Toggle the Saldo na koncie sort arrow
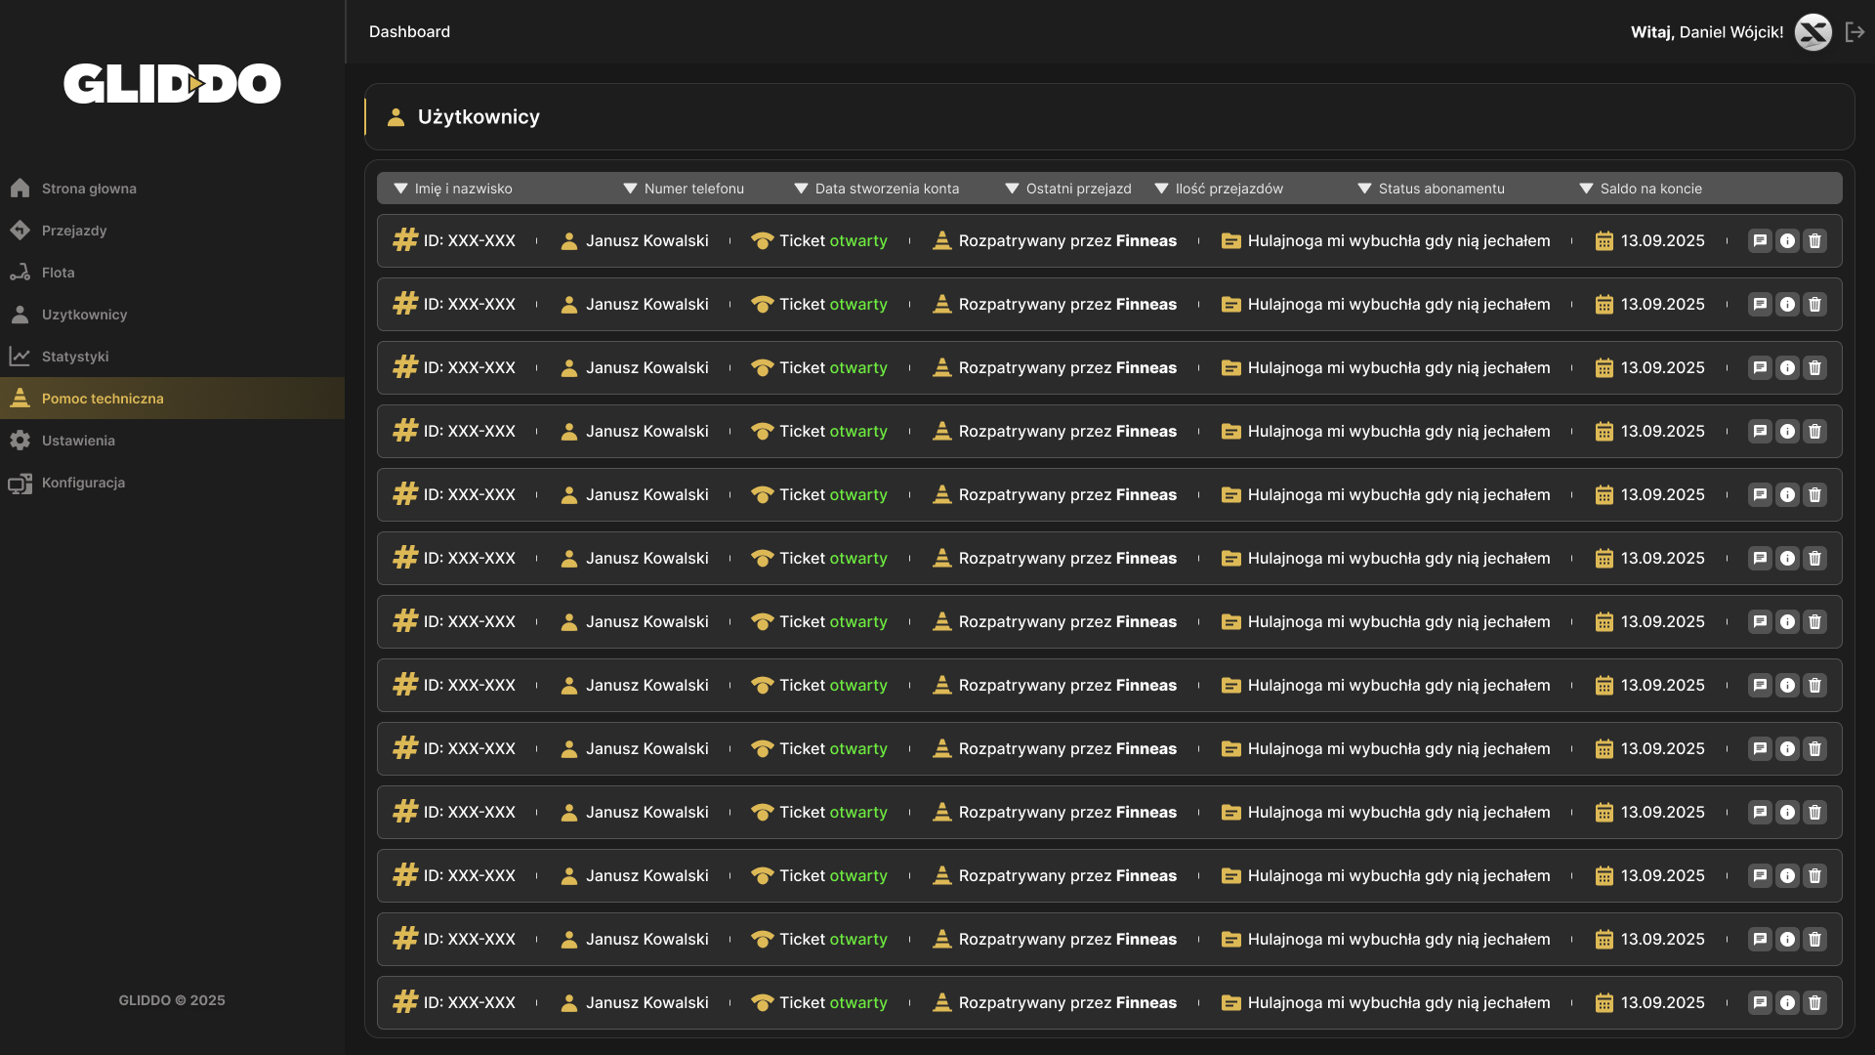This screenshot has height=1055, width=1875. coord(1586,189)
